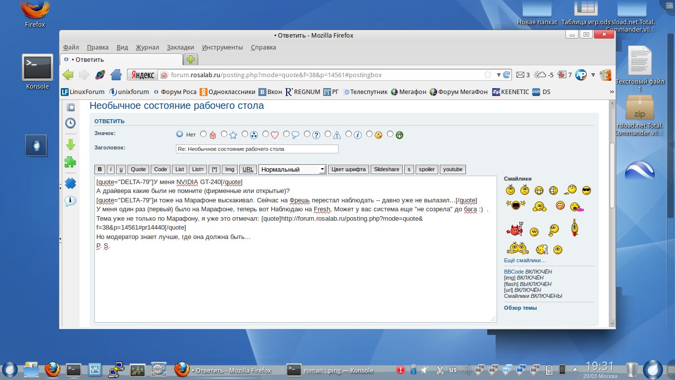Image resolution: width=675 pixels, height=380 pixels.
Task: Open the sidebar info bubble icon
Action: pyautogui.click(x=71, y=200)
